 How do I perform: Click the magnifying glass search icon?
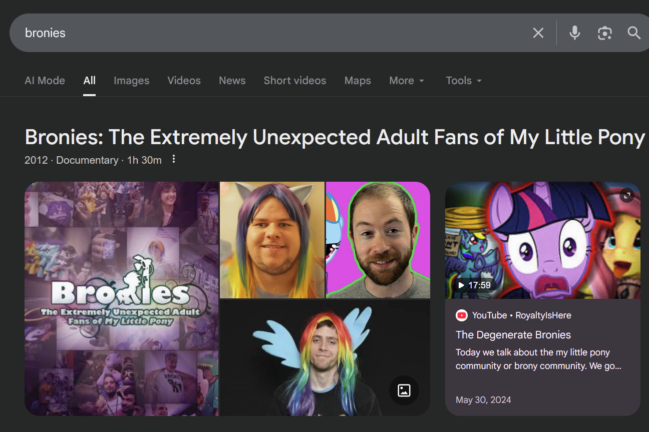(634, 33)
